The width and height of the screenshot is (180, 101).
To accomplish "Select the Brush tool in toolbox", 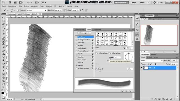I will (x=3, y=41).
